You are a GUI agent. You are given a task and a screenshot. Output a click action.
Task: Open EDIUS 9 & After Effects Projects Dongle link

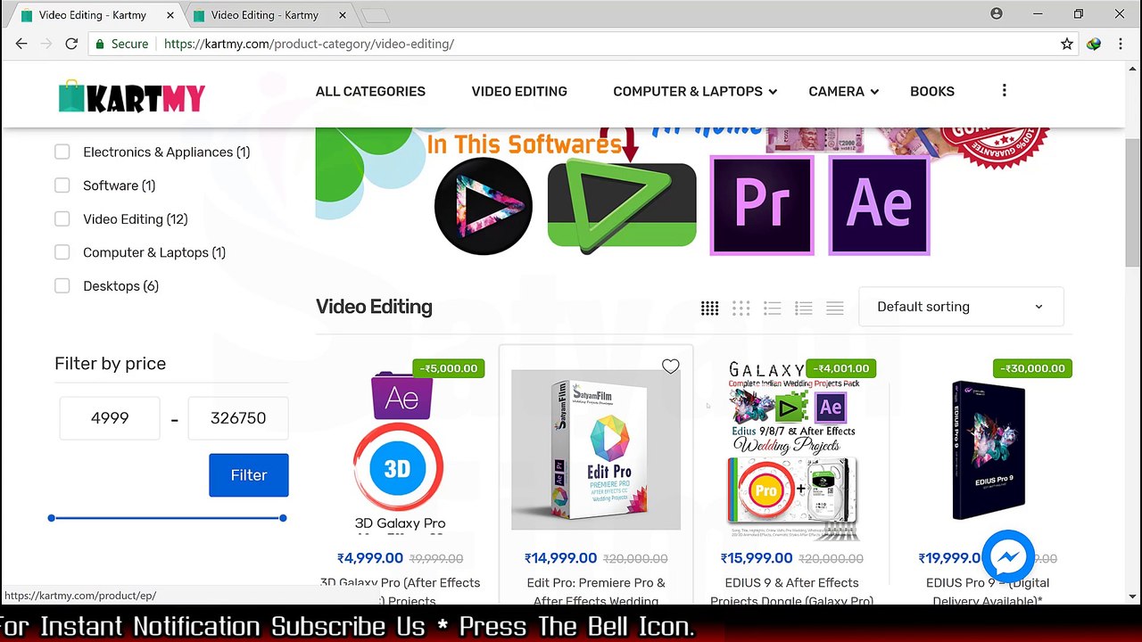point(792,591)
